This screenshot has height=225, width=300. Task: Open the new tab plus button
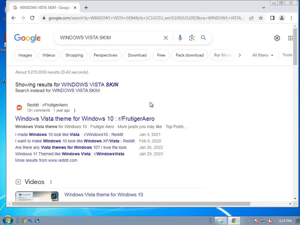point(86,8)
